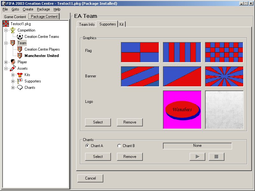Image resolution: width=255 pixels, height=191 pixels.
Task: Click Select button in Chants section
Action: pos(98,157)
